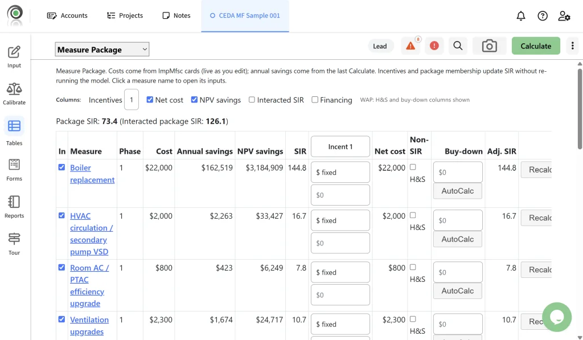
Task: Uncheck Boiler replacement in package
Action: pyautogui.click(x=61, y=167)
